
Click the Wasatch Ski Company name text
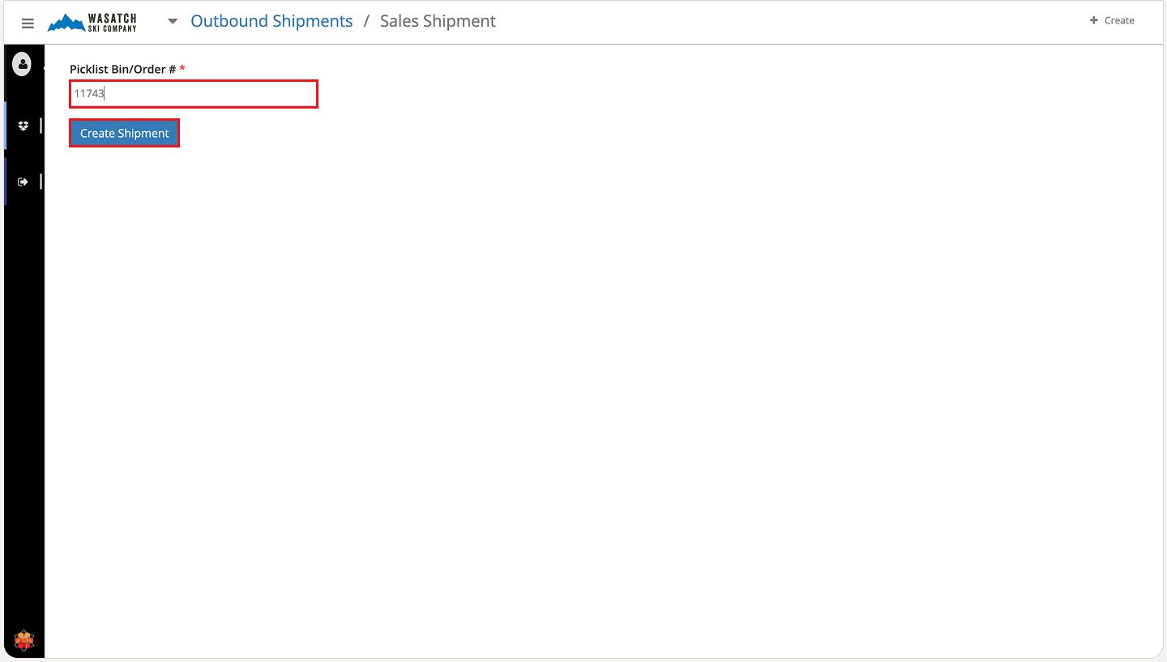[x=112, y=22]
